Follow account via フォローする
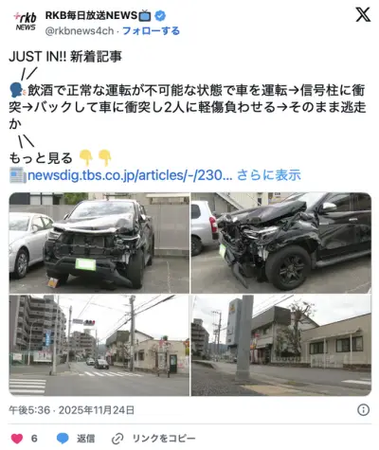This screenshot has height=450, width=379. click(x=151, y=31)
